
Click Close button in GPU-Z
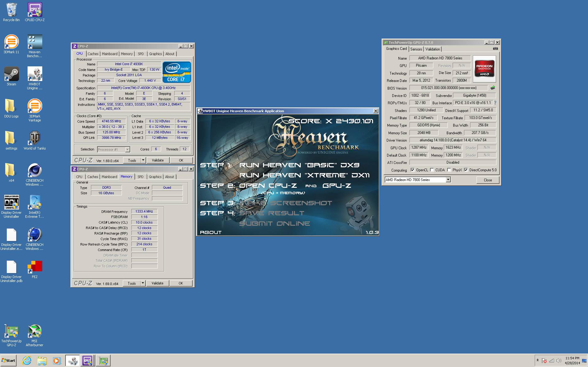[488, 180]
